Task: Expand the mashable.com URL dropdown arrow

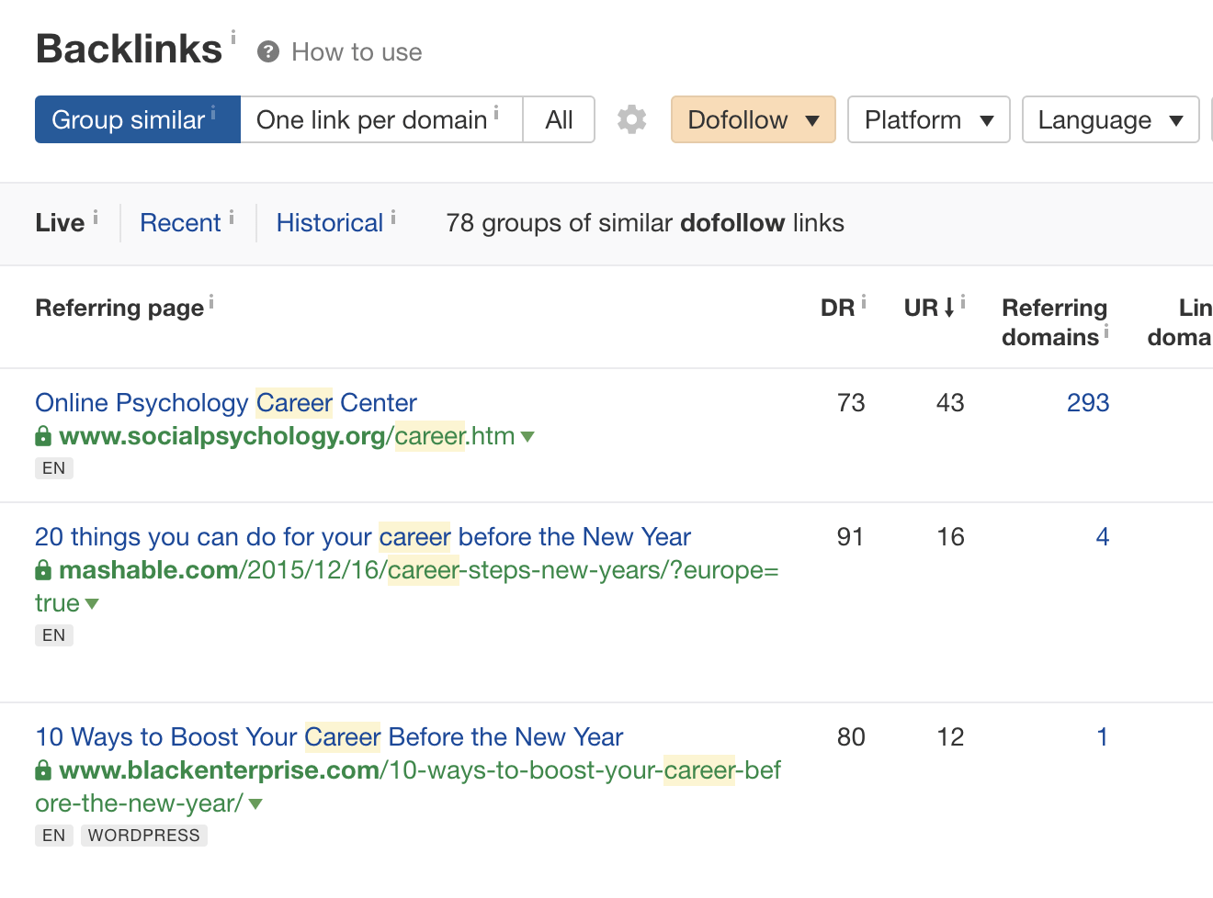Action: point(92,603)
